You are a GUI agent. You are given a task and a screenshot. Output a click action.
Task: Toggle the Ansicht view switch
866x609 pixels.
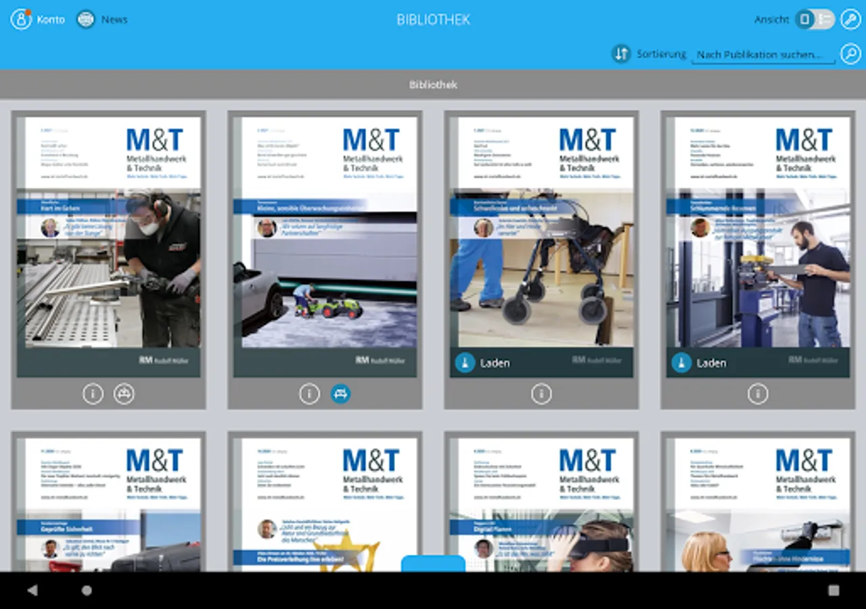point(814,20)
